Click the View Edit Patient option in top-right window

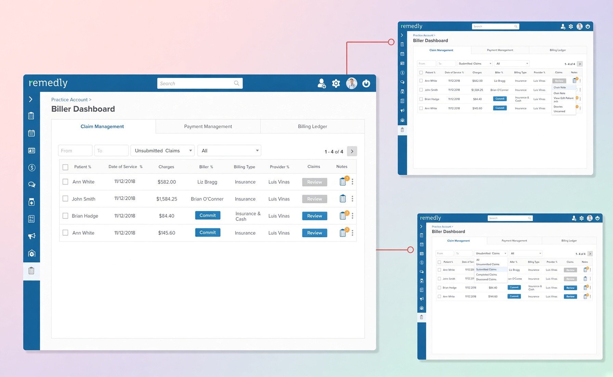click(563, 99)
